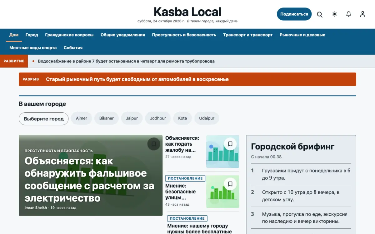Open 'Мнение: безопасные улицы' headline

(181, 192)
